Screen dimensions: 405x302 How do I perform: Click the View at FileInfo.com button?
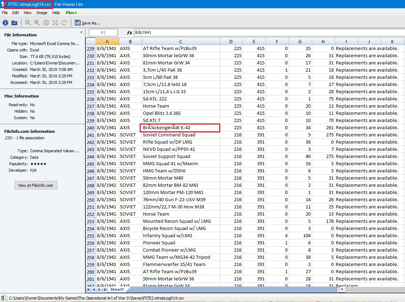(x=36, y=185)
